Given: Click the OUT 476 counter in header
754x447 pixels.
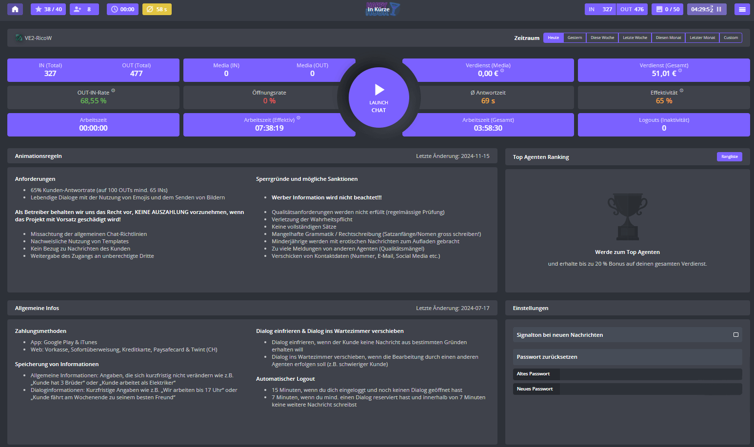Looking at the screenshot, I should pyautogui.click(x=632, y=9).
